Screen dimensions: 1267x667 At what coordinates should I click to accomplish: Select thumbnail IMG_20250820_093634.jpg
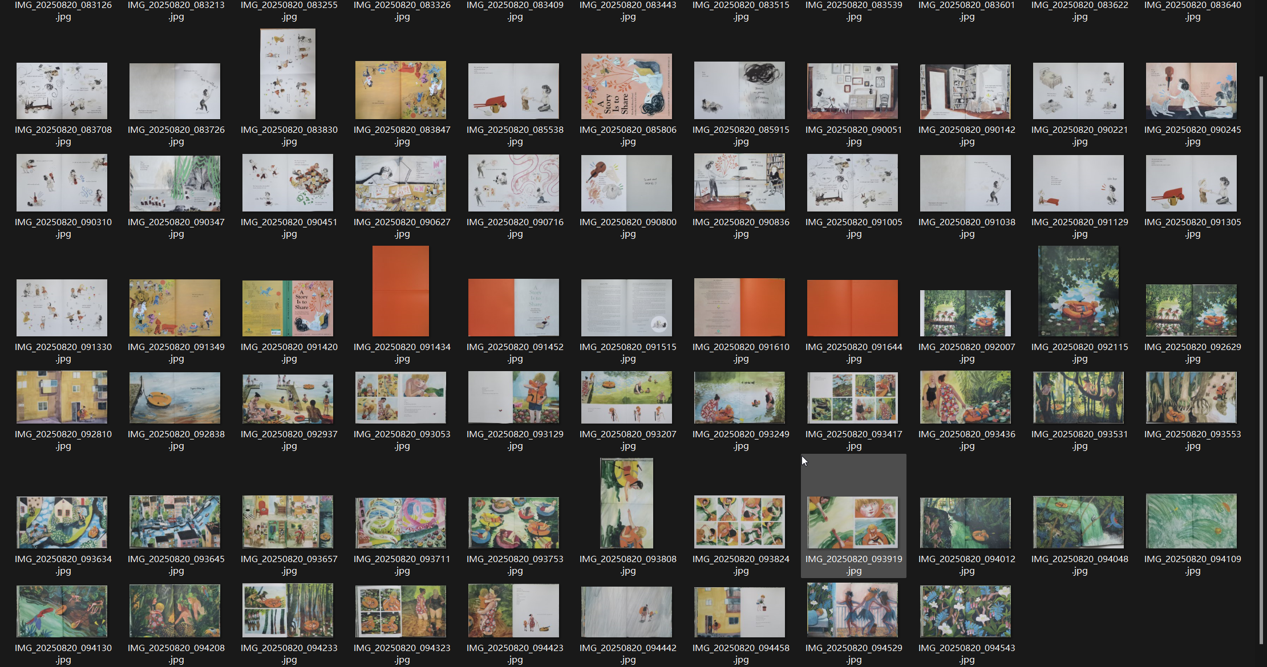pos(62,522)
